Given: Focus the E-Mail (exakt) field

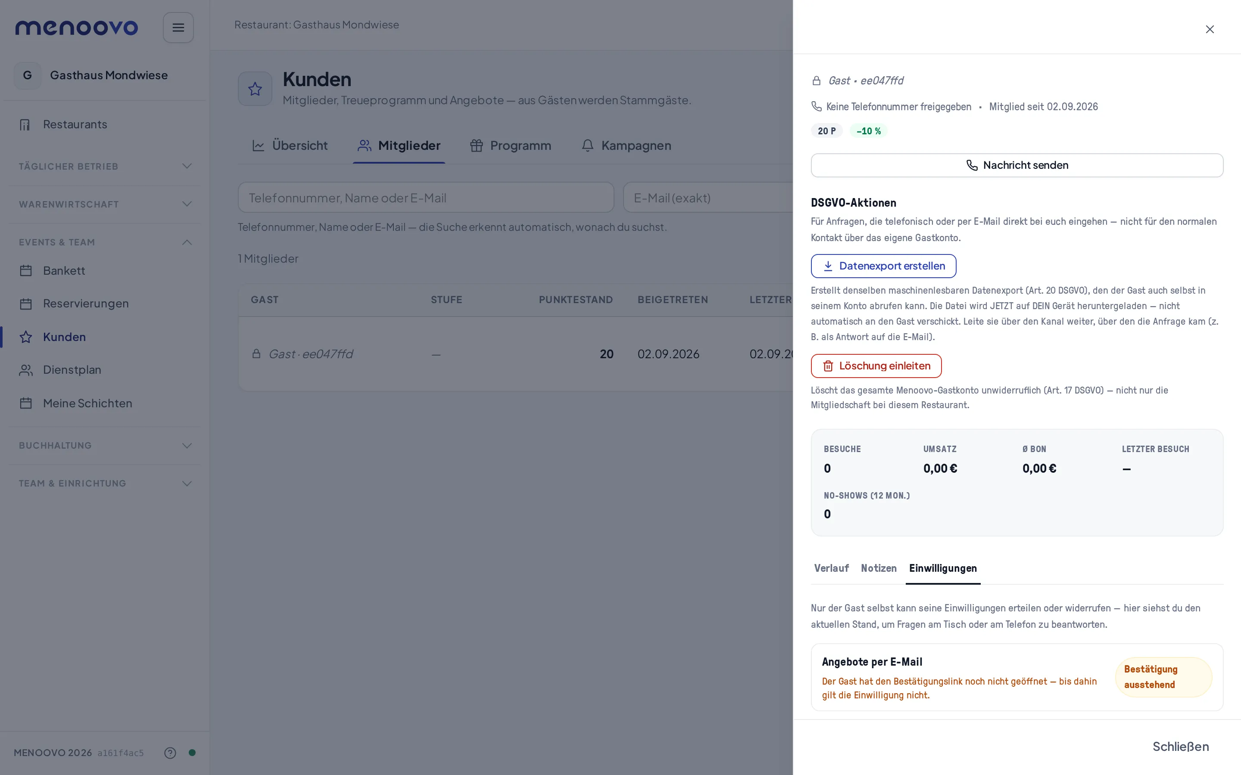Looking at the screenshot, I should (708, 197).
